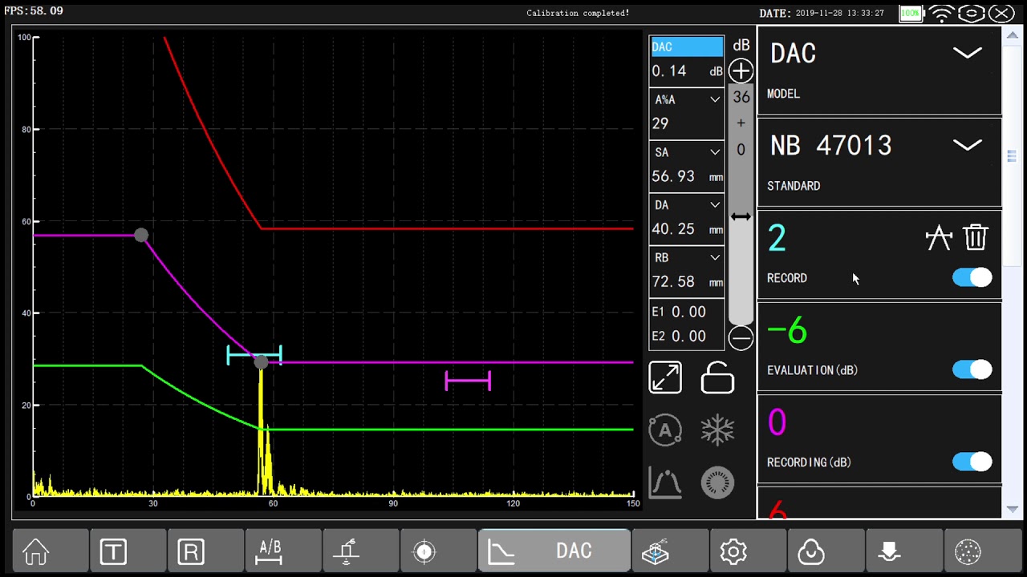The height and width of the screenshot is (577, 1027).
Task: Open the RB measurement dropdown
Action: [715, 258]
